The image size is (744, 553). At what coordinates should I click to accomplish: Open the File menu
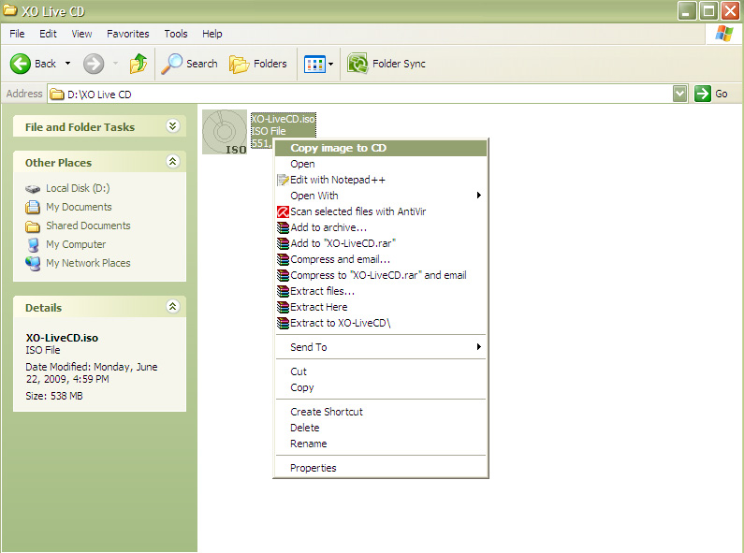coord(17,34)
